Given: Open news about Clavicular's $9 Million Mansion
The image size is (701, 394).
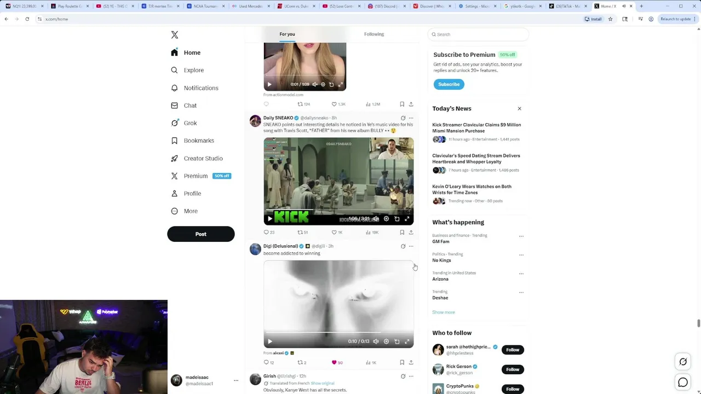Looking at the screenshot, I should (x=476, y=128).
